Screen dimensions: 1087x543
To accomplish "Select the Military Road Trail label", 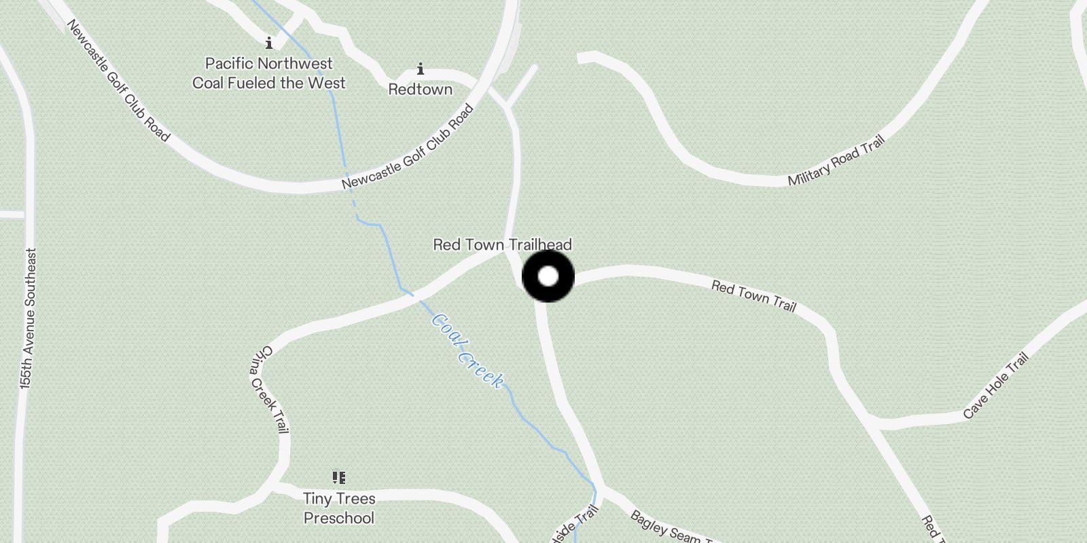I will (836, 161).
